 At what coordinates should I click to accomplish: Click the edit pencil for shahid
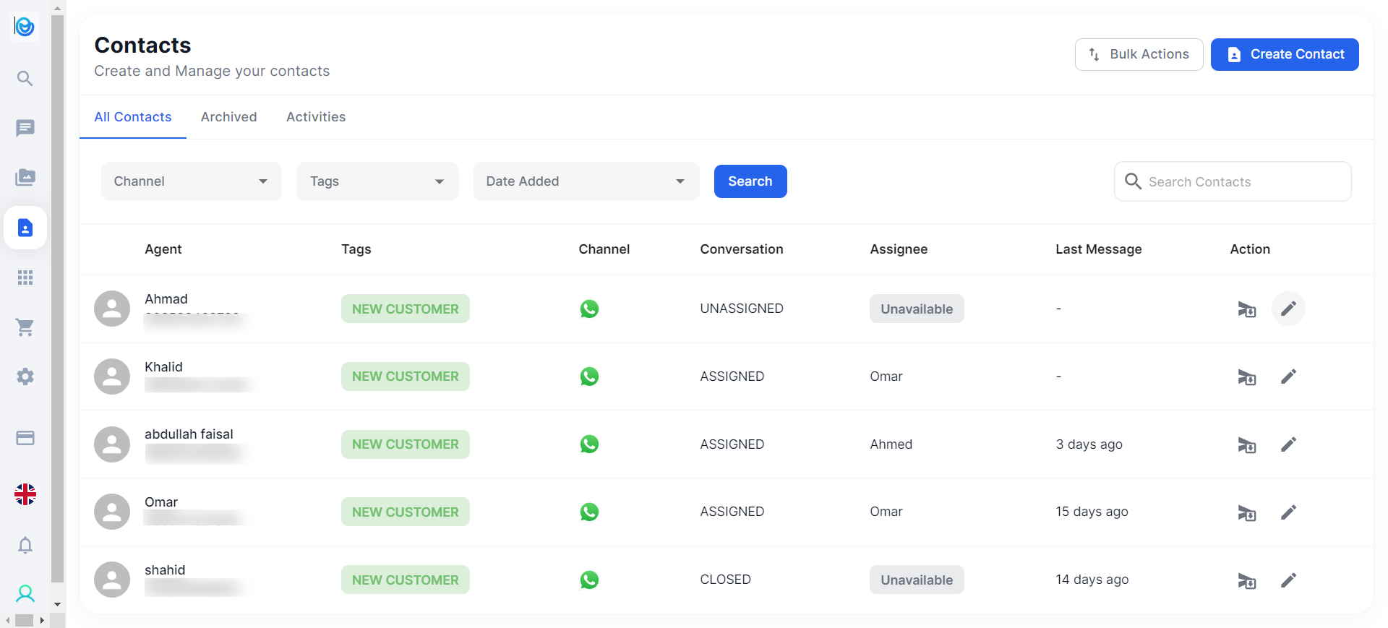[x=1288, y=580]
